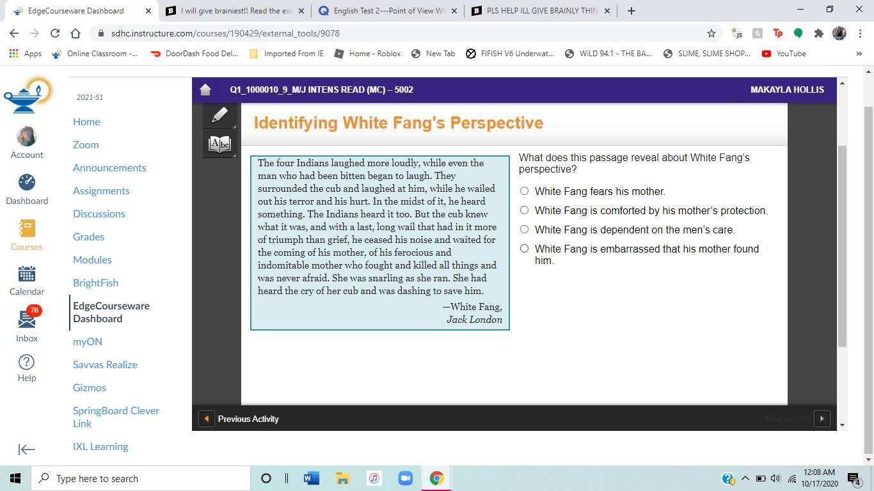Viewport: 874px width, 491px height.
Task: Select 'dependent on the men's care' option
Action: [524, 230]
